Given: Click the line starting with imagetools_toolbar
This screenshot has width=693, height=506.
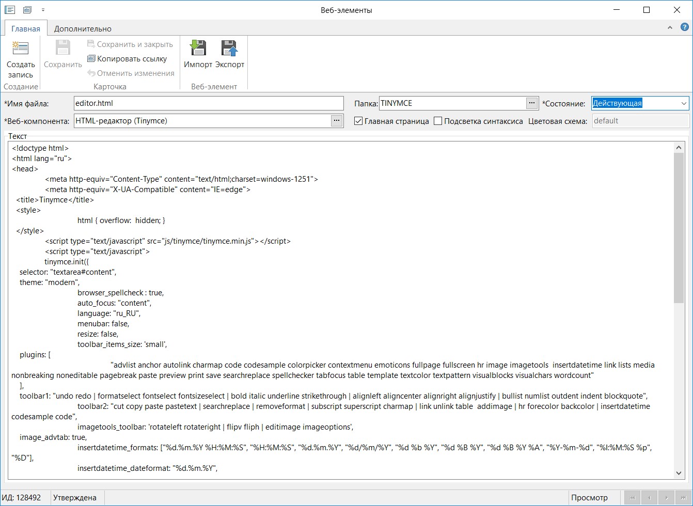Looking at the screenshot, I should [x=215, y=427].
